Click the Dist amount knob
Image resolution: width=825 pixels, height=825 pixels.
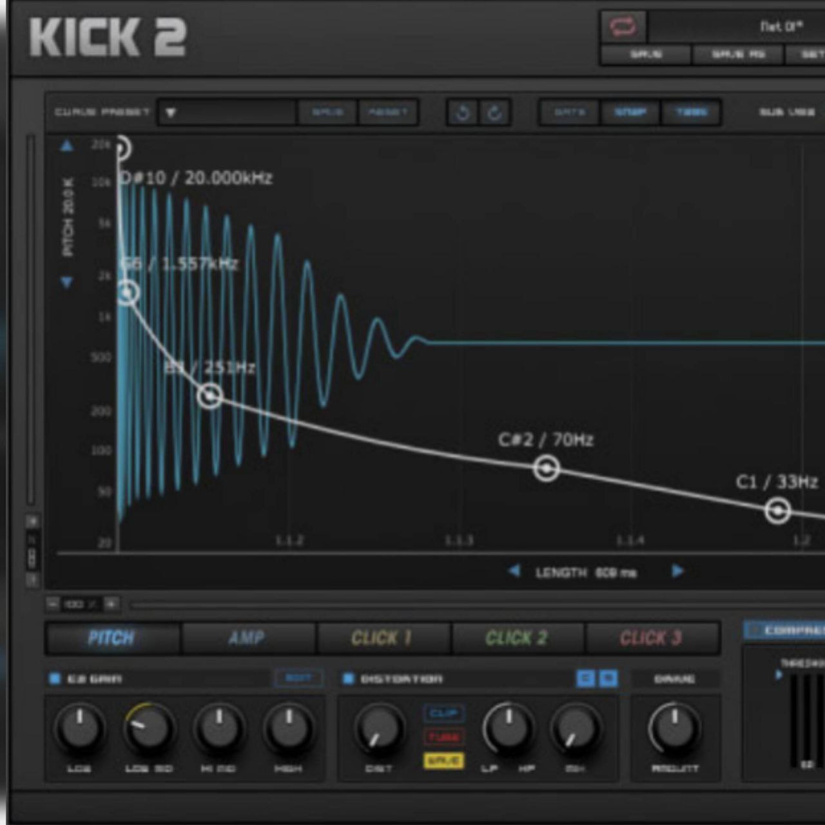(x=379, y=728)
